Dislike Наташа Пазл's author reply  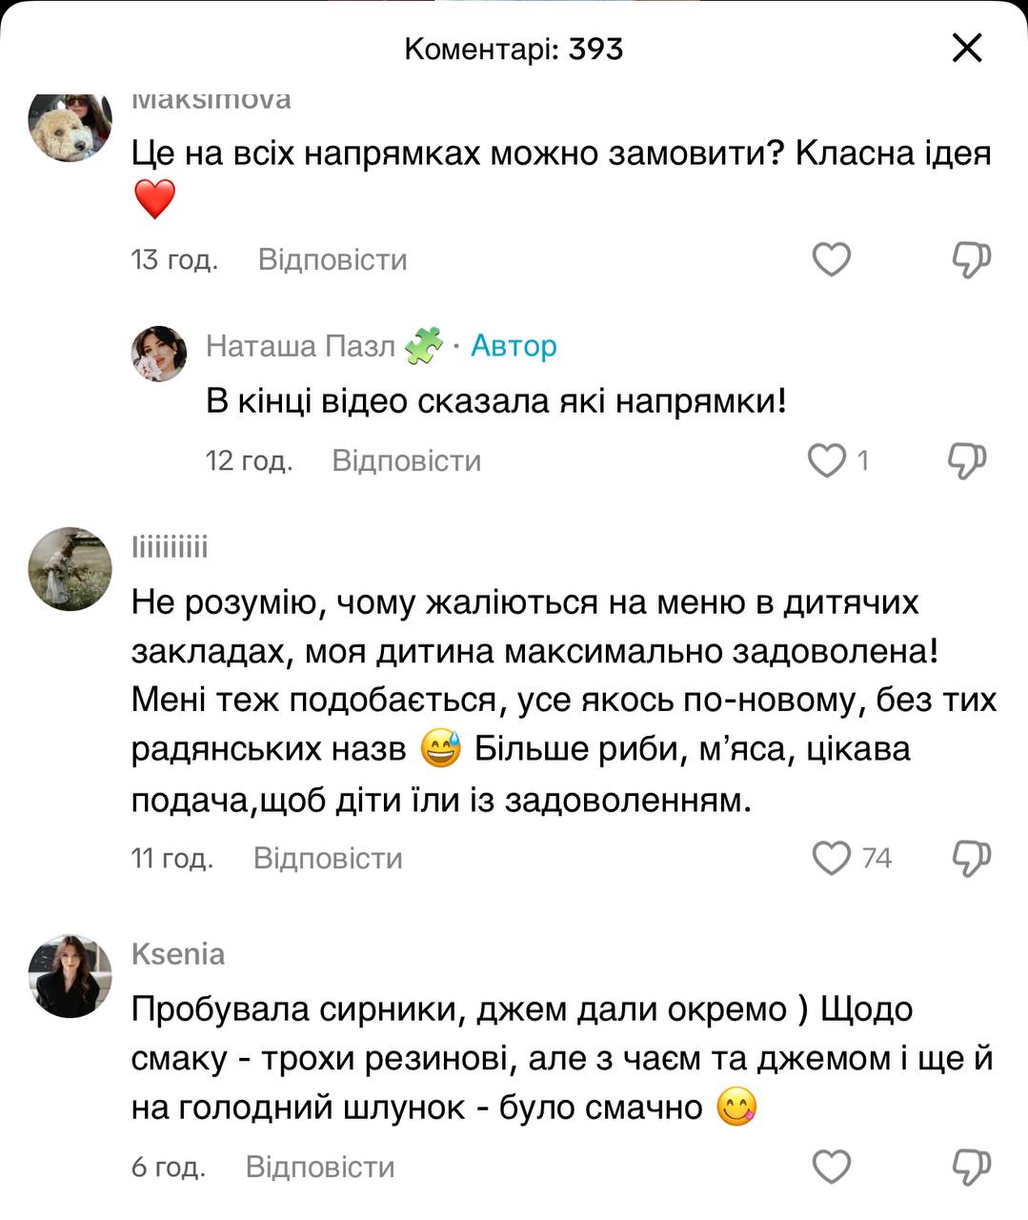[x=966, y=460]
